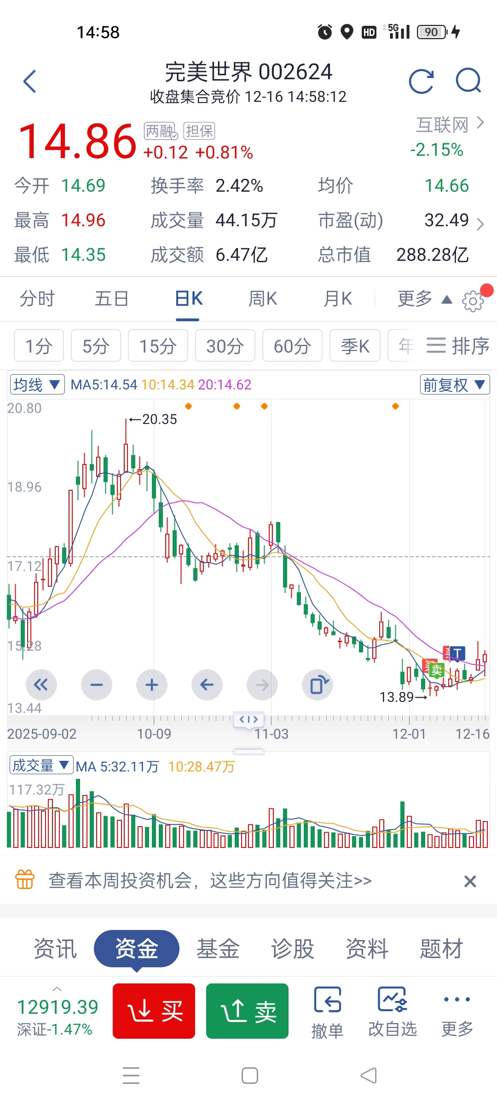Open the 前复权 adjustment dropdown
The image size is (497, 1106).
coord(454,384)
